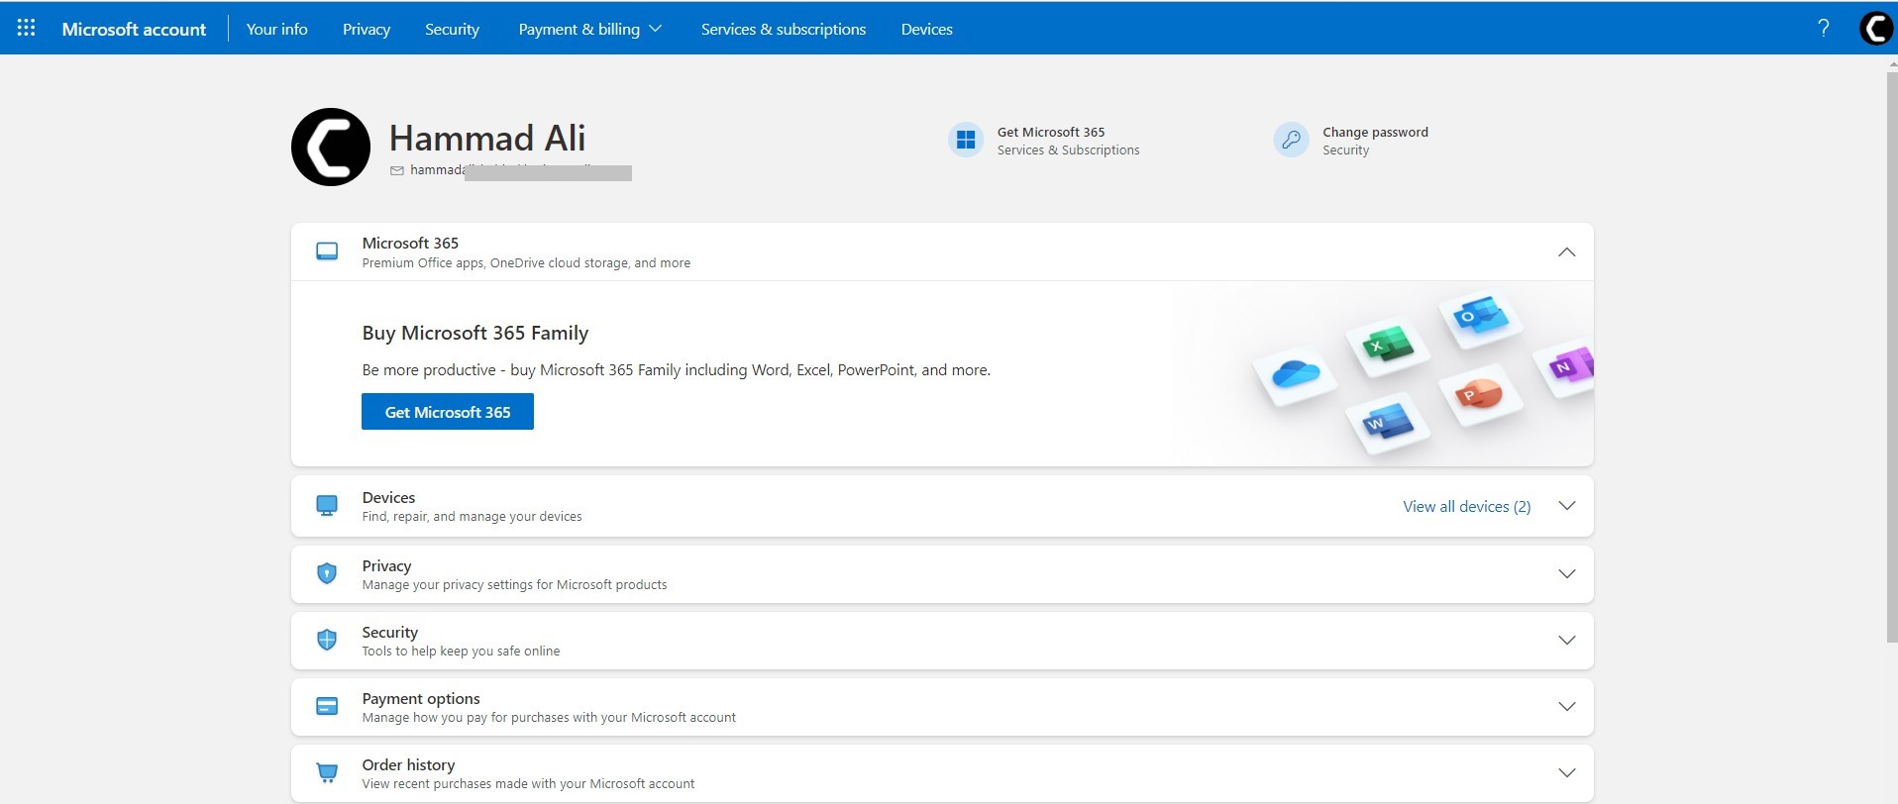This screenshot has width=1898, height=804.
Task: Open account menu via top-right avatar
Action: pyautogui.click(x=1876, y=28)
